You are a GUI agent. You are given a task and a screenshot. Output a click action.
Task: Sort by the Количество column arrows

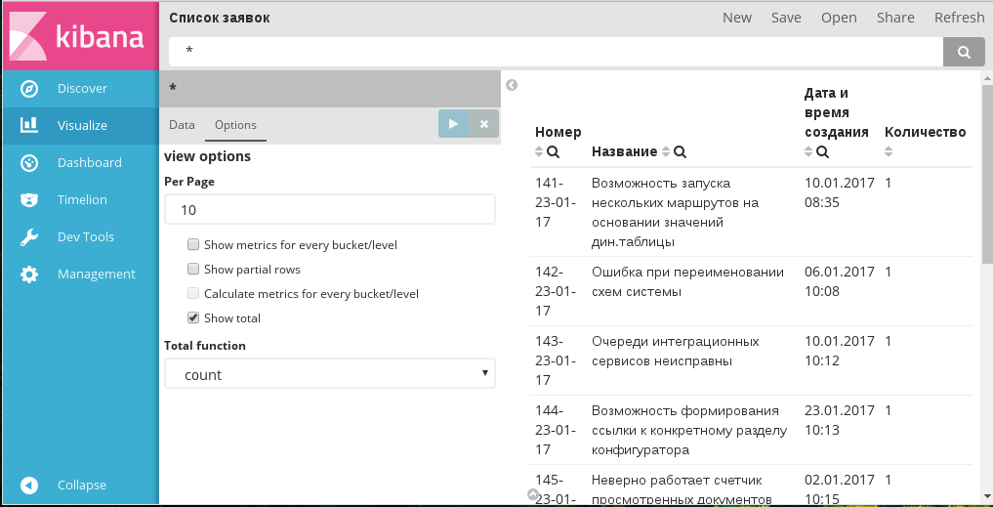(889, 152)
